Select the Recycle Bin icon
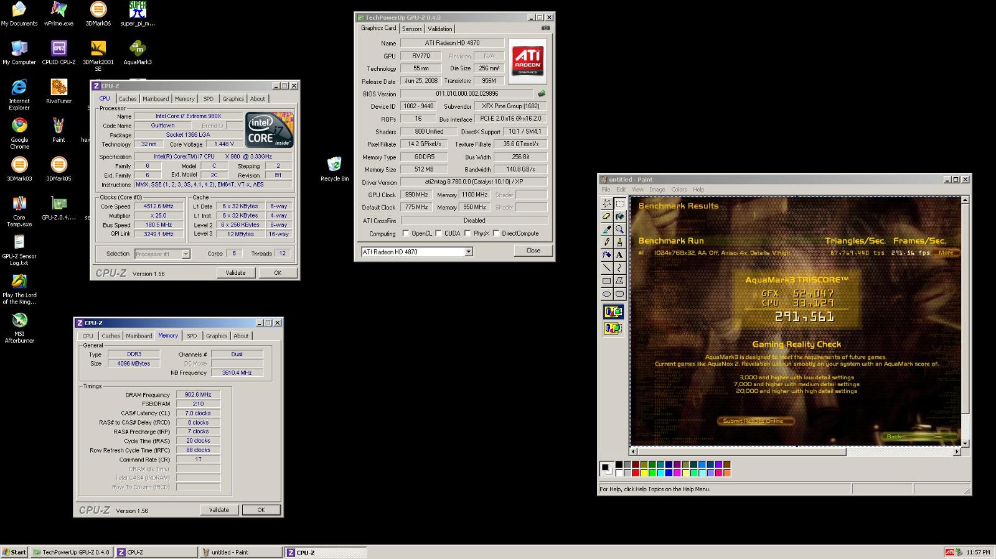Viewport: 996px width, 559px height. pos(334,169)
